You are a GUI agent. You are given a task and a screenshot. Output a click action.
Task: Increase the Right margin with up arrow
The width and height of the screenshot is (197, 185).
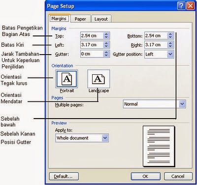tap(170, 43)
